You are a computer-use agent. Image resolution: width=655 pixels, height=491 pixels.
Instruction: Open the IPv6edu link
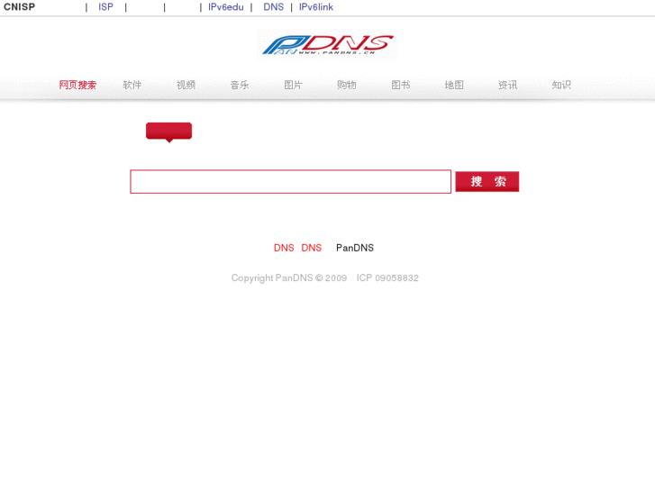tap(225, 7)
